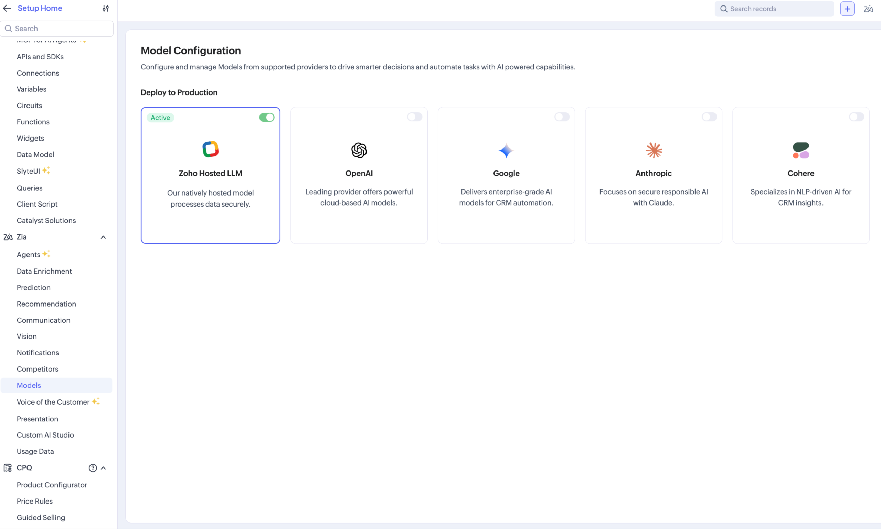
Task: Open Data Enrichment under Zia
Action: click(x=44, y=271)
